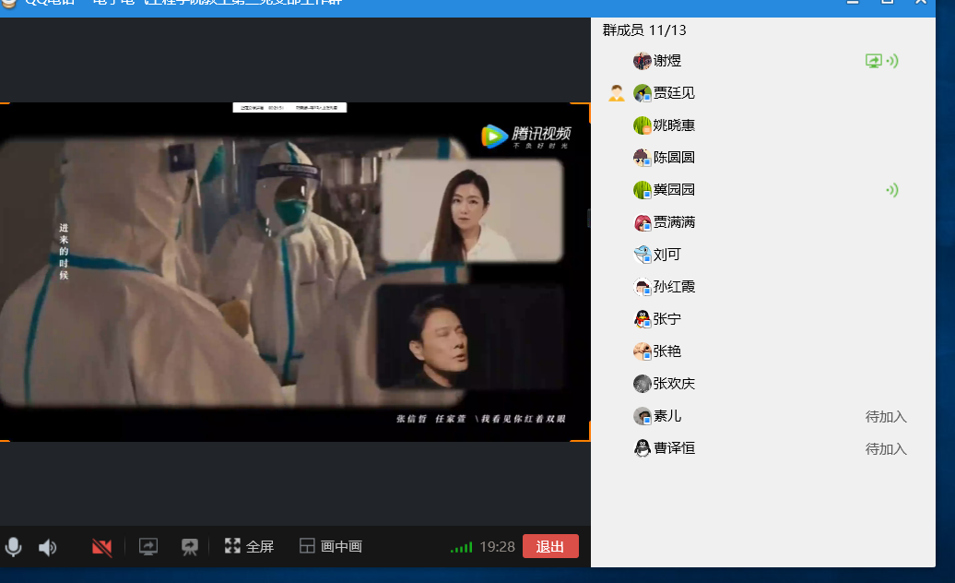955x583 pixels.
Task: Click 曹译恒's penguin avatar
Action: (x=642, y=448)
